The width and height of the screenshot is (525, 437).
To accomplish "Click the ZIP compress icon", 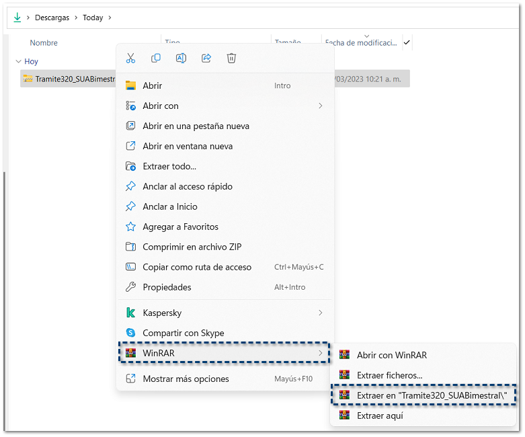I will pyautogui.click(x=130, y=247).
